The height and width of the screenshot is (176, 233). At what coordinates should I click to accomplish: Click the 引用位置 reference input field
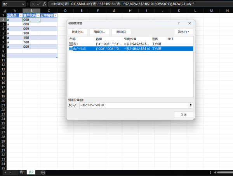(134, 105)
